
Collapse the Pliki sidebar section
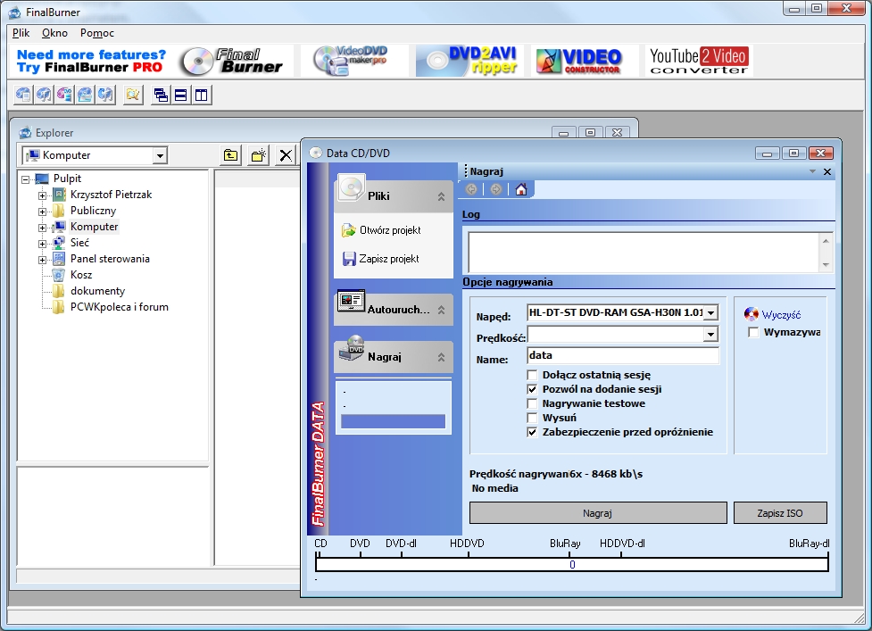(x=441, y=196)
